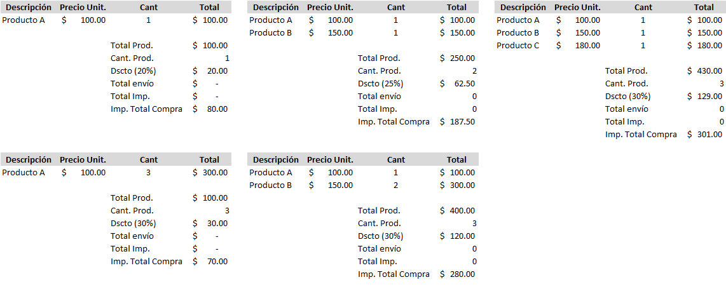The width and height of the screenshot is (726, 289).
Task: Click the 70.00 Imp. Total Compra value
Action: (217, 261)
